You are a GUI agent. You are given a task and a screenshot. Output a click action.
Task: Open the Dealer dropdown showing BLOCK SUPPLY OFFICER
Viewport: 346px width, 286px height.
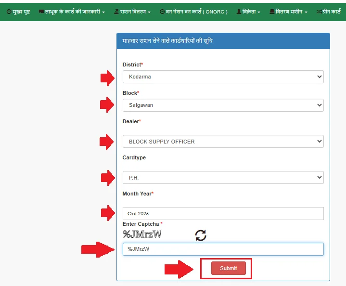click(x=223, y=142)
